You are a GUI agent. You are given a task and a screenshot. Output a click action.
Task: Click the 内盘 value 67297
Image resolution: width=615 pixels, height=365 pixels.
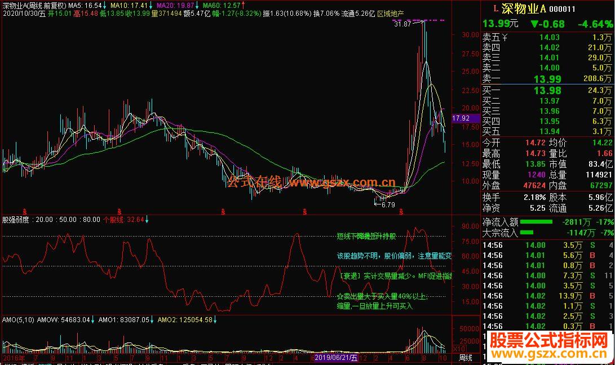(601, 185)
